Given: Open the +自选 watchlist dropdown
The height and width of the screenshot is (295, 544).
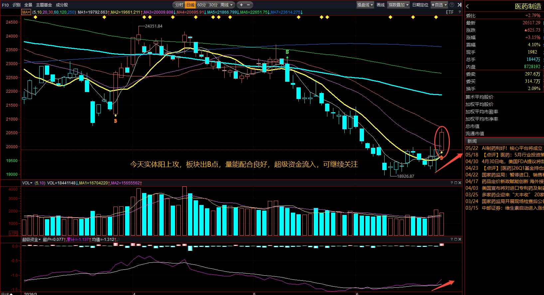Looking at the screenshot, I should (439, 5).
